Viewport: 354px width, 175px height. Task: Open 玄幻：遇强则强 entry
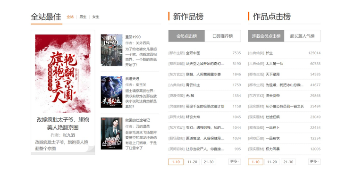(205, 128)
